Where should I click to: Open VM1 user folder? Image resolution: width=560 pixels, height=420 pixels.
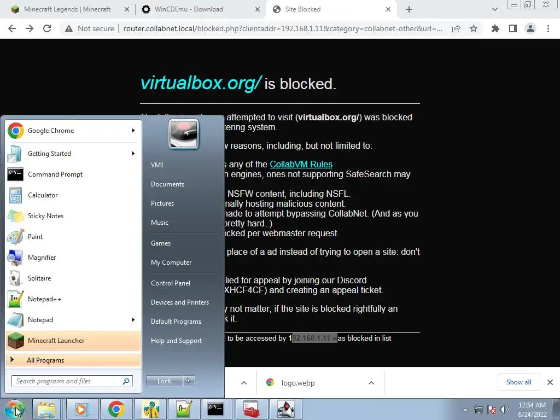pyautogui.click(x=157, y=165)
